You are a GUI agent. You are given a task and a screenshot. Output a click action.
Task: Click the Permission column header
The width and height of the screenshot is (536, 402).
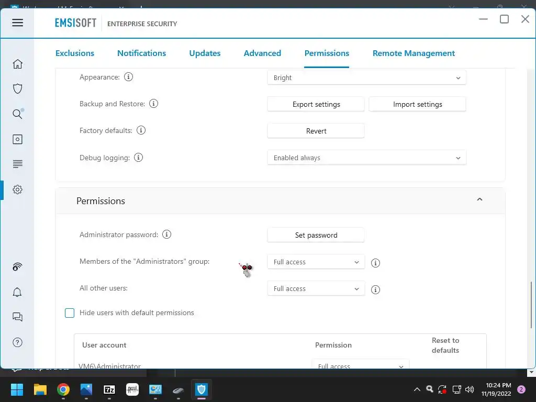[x=333, y=345]
